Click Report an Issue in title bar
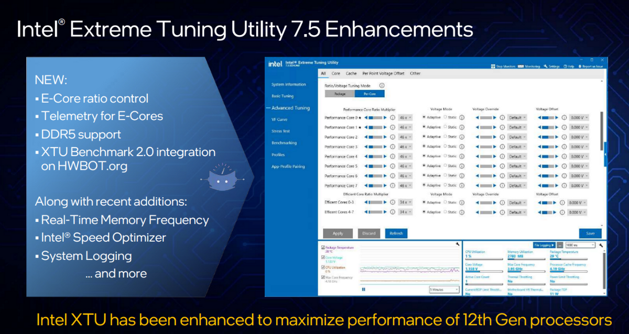 (x=590, y=66)
